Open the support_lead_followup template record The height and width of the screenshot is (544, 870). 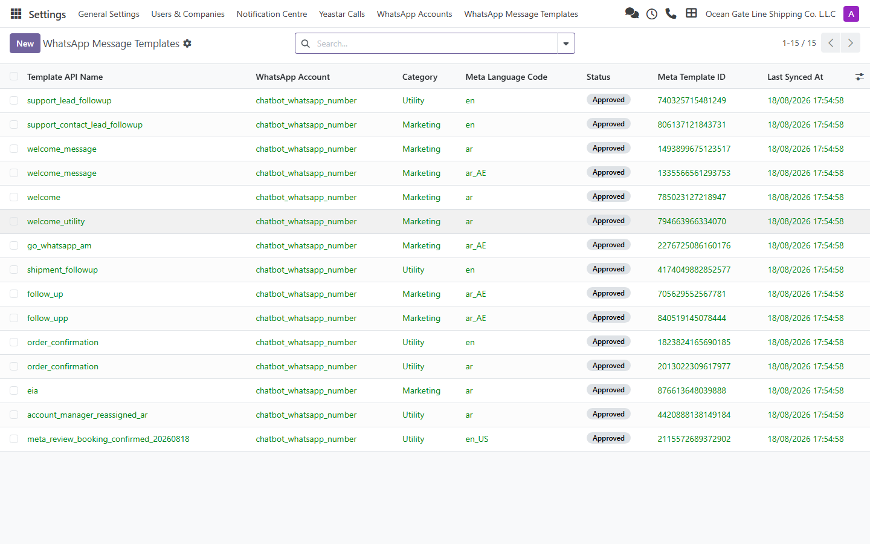coord(69,100)
